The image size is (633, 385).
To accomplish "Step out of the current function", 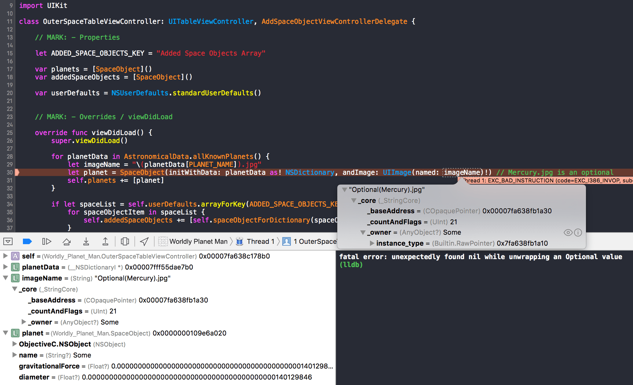I will click(x=105, y=241).
